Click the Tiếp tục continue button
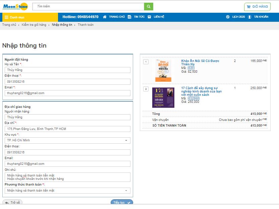Screen dimensions: 279x209 (121, 202)
